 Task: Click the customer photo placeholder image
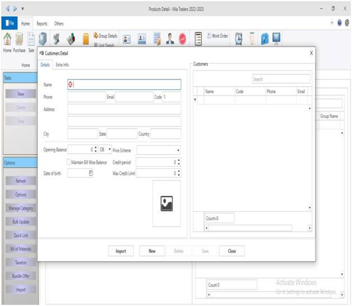point(166,204)
